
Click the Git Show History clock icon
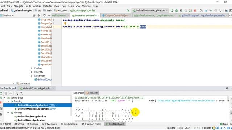coord(216,10)
